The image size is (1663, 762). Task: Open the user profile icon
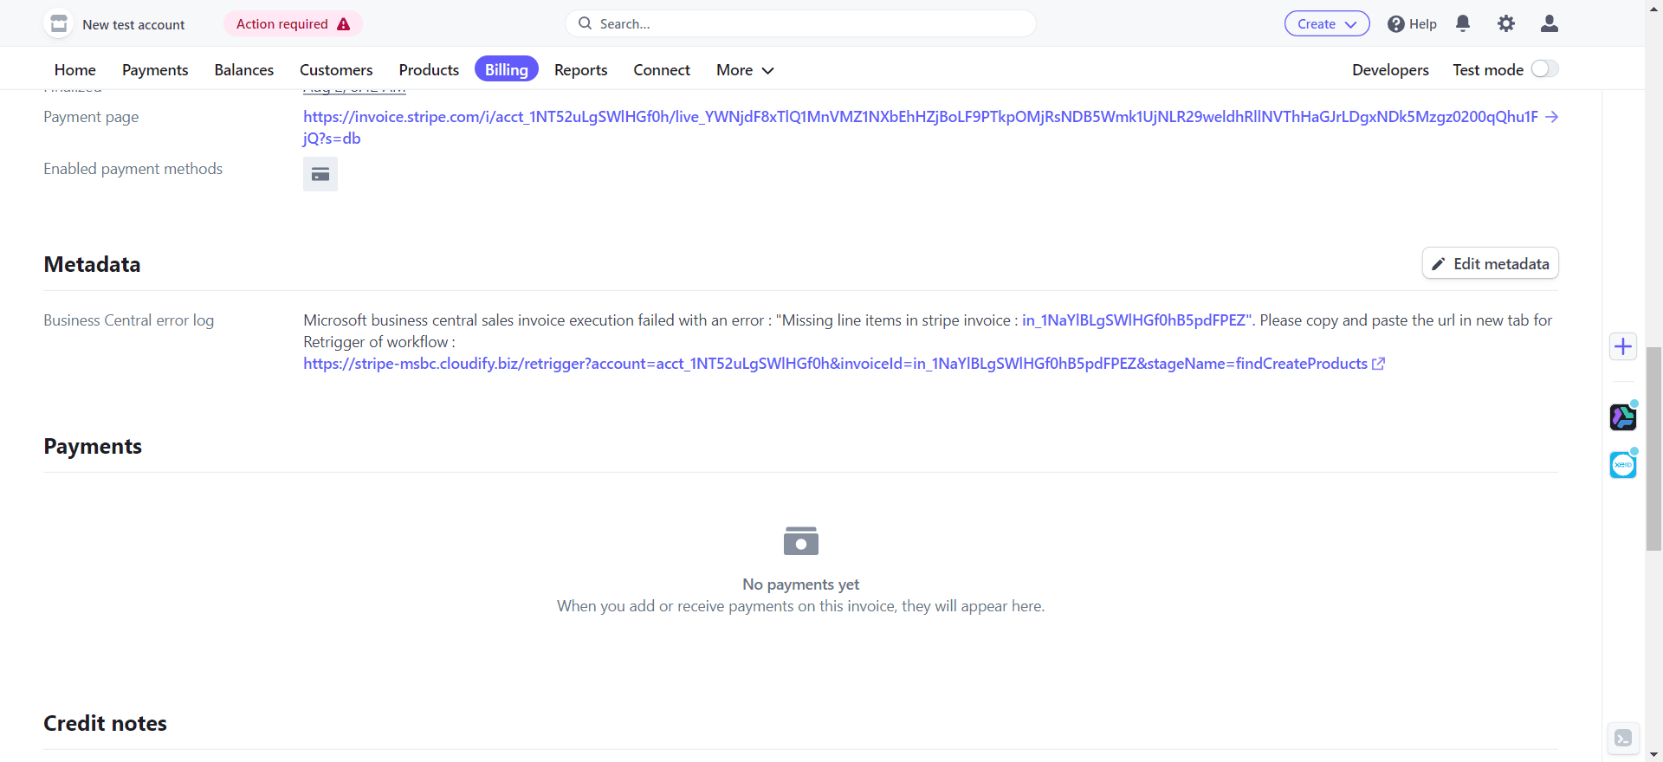[x=1550, y=24]
